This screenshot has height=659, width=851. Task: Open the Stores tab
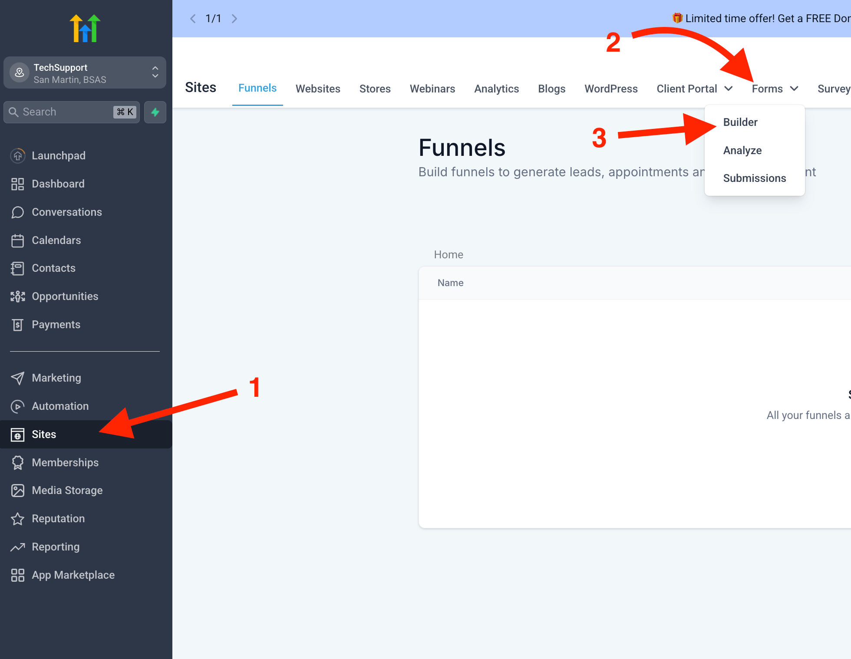click(375, 89)
